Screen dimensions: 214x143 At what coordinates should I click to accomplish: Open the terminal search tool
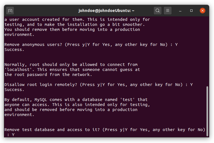(157, 11)
